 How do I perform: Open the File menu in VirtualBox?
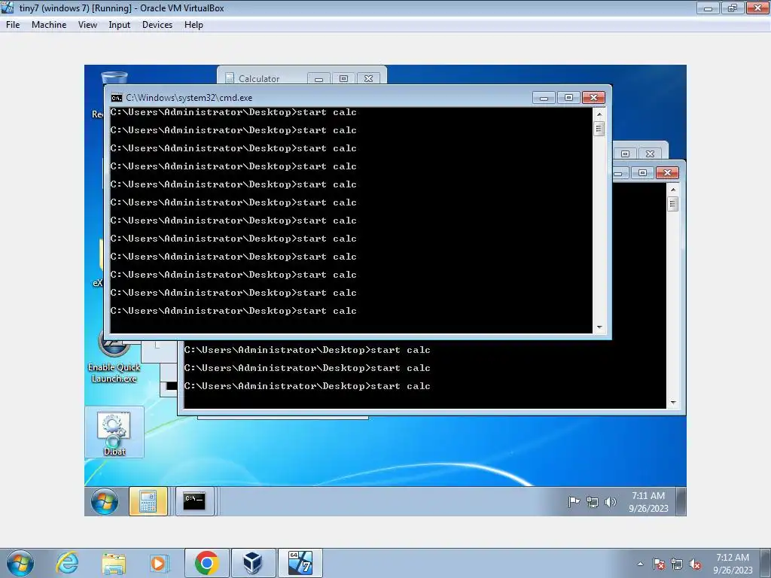pos(13,25)
